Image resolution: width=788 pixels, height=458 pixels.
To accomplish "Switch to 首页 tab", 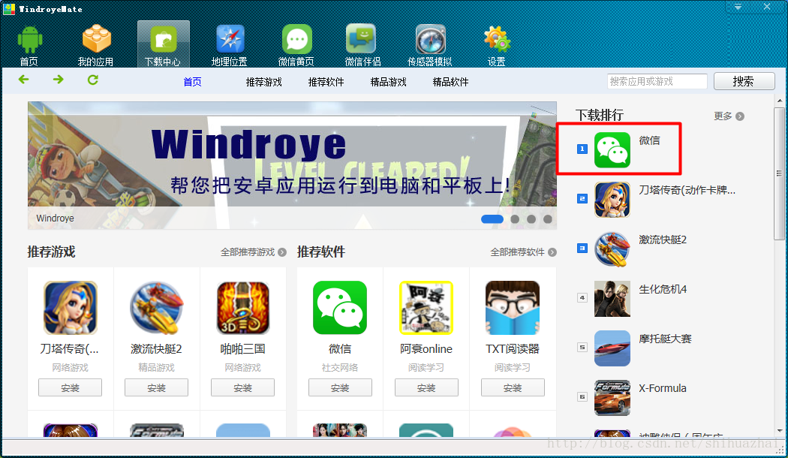I will pyautogui.click(x=192, y=82).
